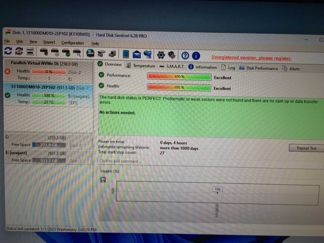This screenshot has width=324, height=243.
Task: Click the refresh-with-warning toolbar icon
Action: click(x=19, y=51)
